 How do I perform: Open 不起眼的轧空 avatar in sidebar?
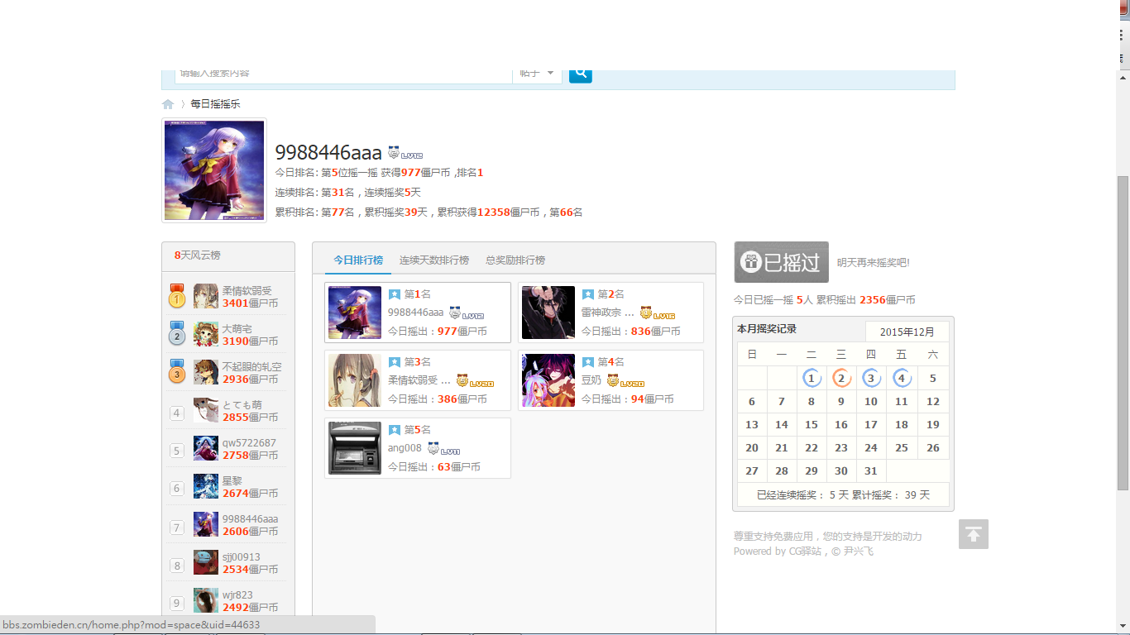[206, 372]
